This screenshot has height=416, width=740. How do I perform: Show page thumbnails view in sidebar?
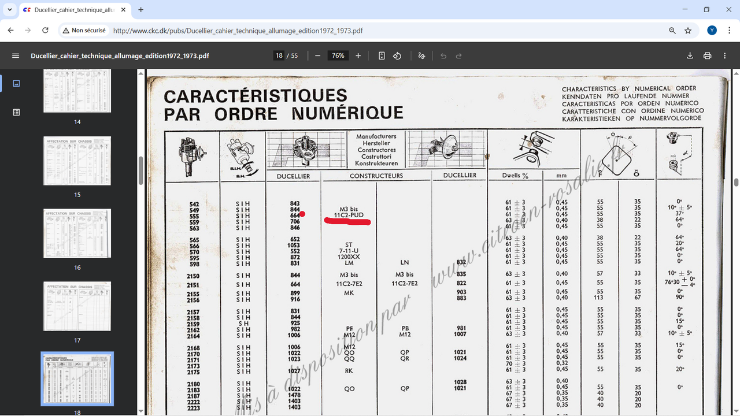tap(16, 83)
